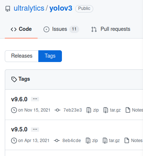Open the v9.5.0 tag link
This screenshot has width=143, height=156.
coord(19,130)
